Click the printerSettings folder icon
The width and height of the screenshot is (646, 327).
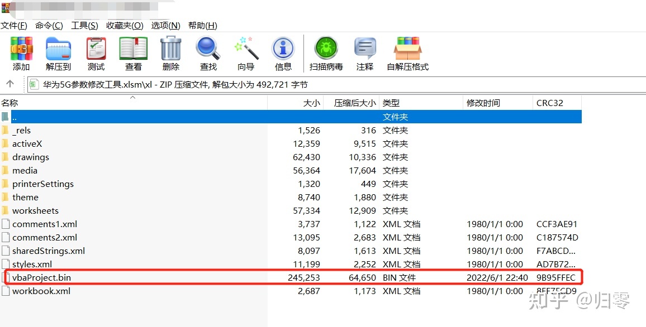5,184
